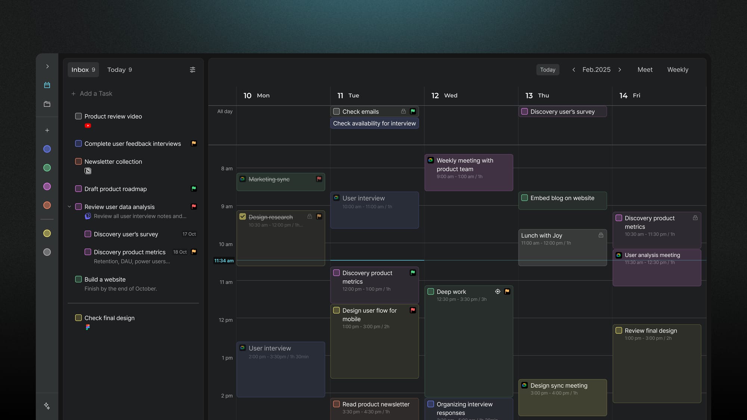Viewport: 747px width, 420px height.
Task: Click the Today button in calendar header
Action: [548, 70]
